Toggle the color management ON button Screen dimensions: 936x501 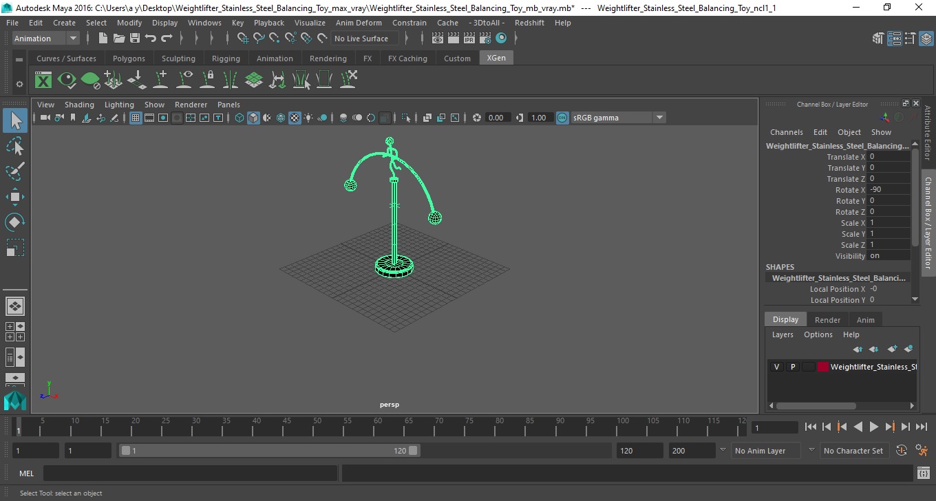pos(562,118)
